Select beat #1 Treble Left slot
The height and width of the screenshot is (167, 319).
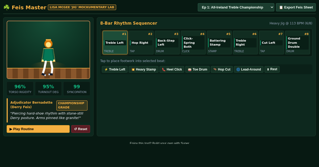(115, 43)
